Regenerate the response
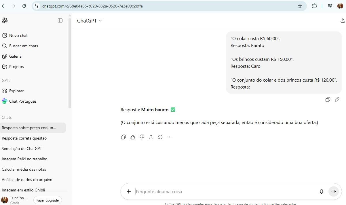 coord(160,137)
